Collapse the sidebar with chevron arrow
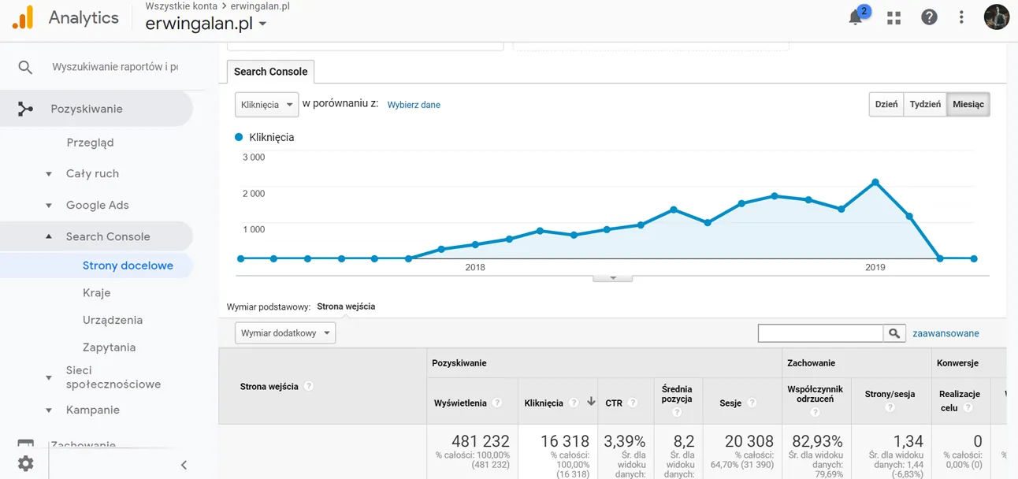This screenshot has width=1018, height=479. 184,465
